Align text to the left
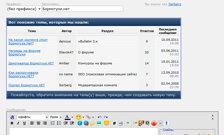Viewport: 224px width, 135px height. [32, 123]
